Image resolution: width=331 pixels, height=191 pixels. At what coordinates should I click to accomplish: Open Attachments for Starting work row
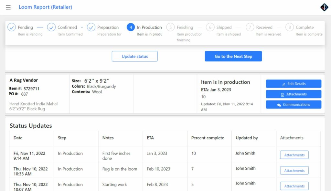click(x=294, y=186)
